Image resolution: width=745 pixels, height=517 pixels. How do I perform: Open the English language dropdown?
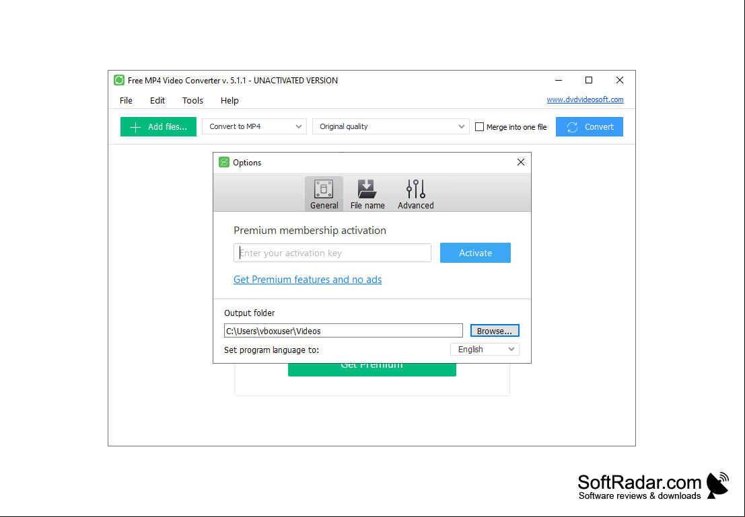click(485, 350)
